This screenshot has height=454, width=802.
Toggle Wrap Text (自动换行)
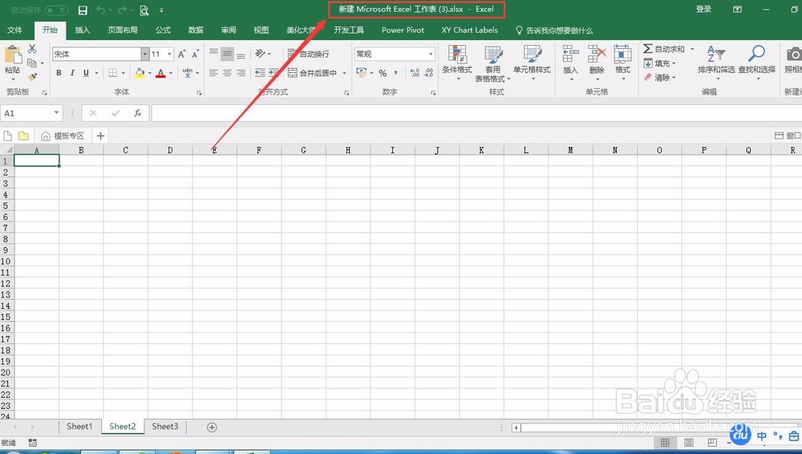pyautogui.click(x=309, y=54)
